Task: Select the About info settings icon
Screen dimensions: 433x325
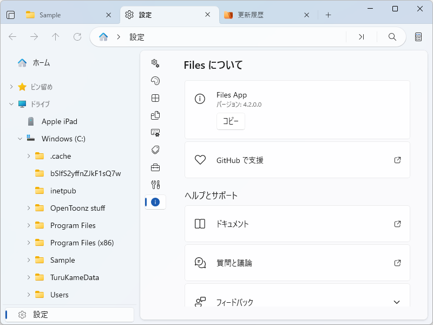Action: pyautogui.click(x=155, y=202)
